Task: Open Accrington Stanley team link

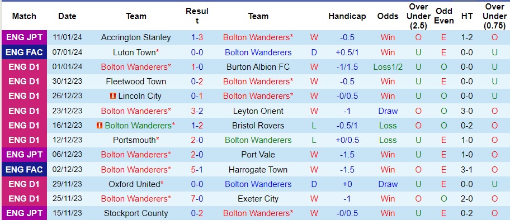Action: coord(136,38)
